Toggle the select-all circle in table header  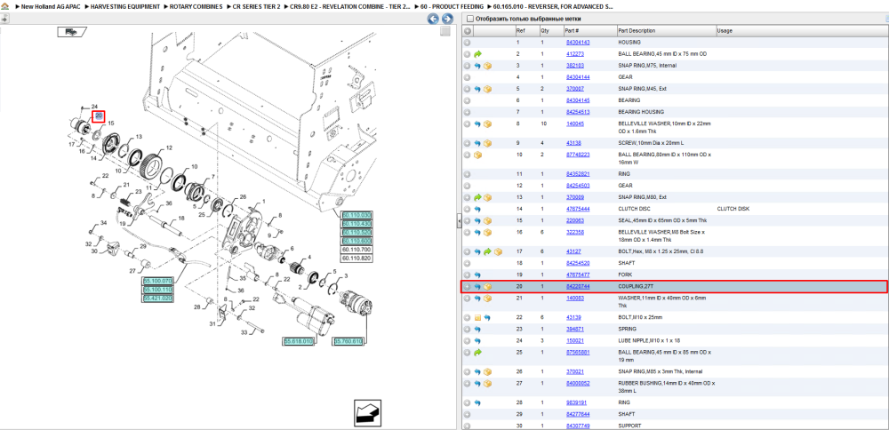coord(468,31)
